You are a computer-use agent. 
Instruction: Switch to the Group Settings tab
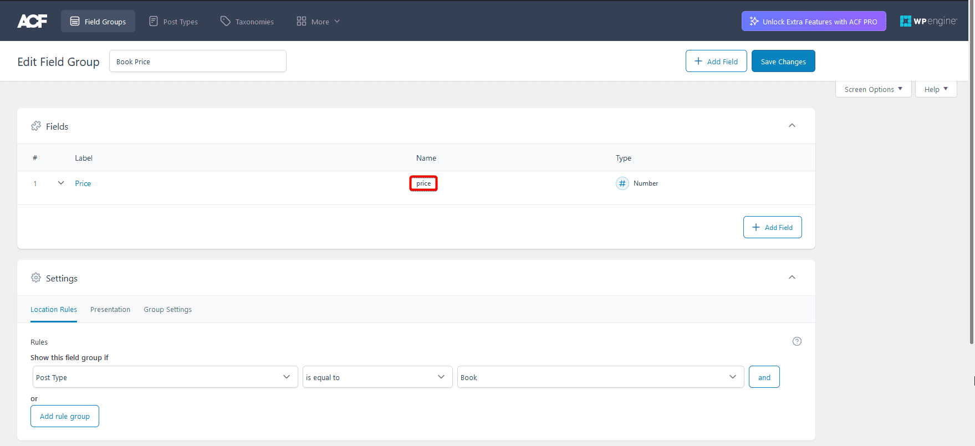point(167,310)
